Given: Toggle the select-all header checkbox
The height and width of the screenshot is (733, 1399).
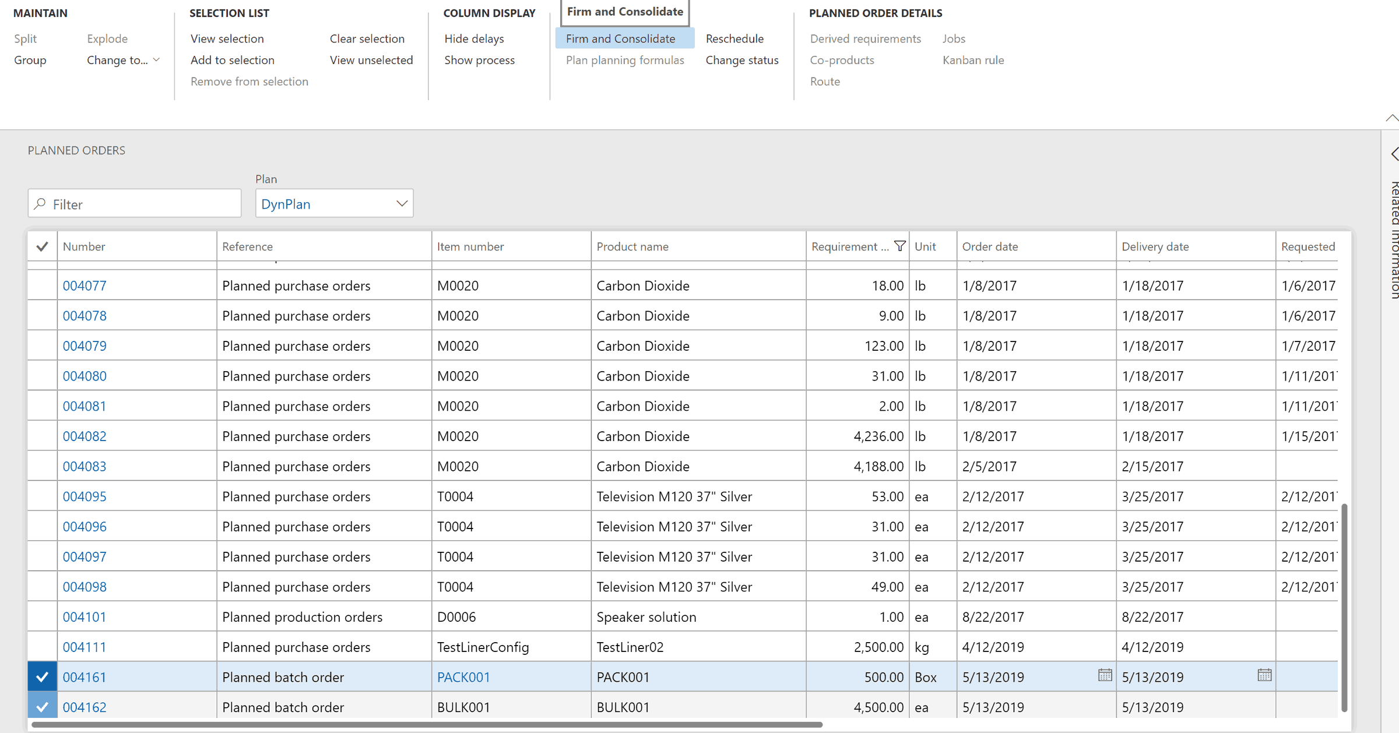Looking at the screenshot, I should point(41,246).
